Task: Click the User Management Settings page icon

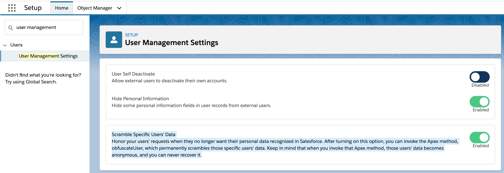Action: pos(114,40)
